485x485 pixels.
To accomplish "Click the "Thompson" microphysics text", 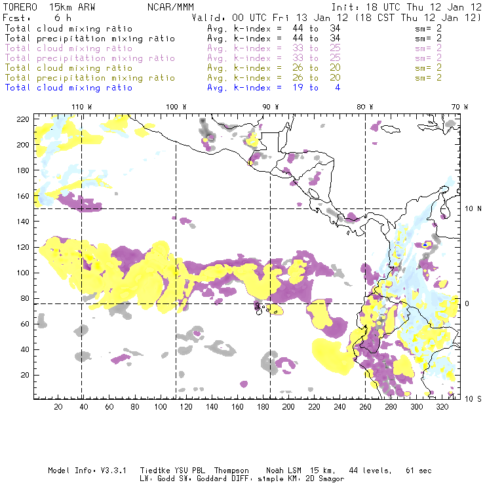I will [x=231, y=471].
